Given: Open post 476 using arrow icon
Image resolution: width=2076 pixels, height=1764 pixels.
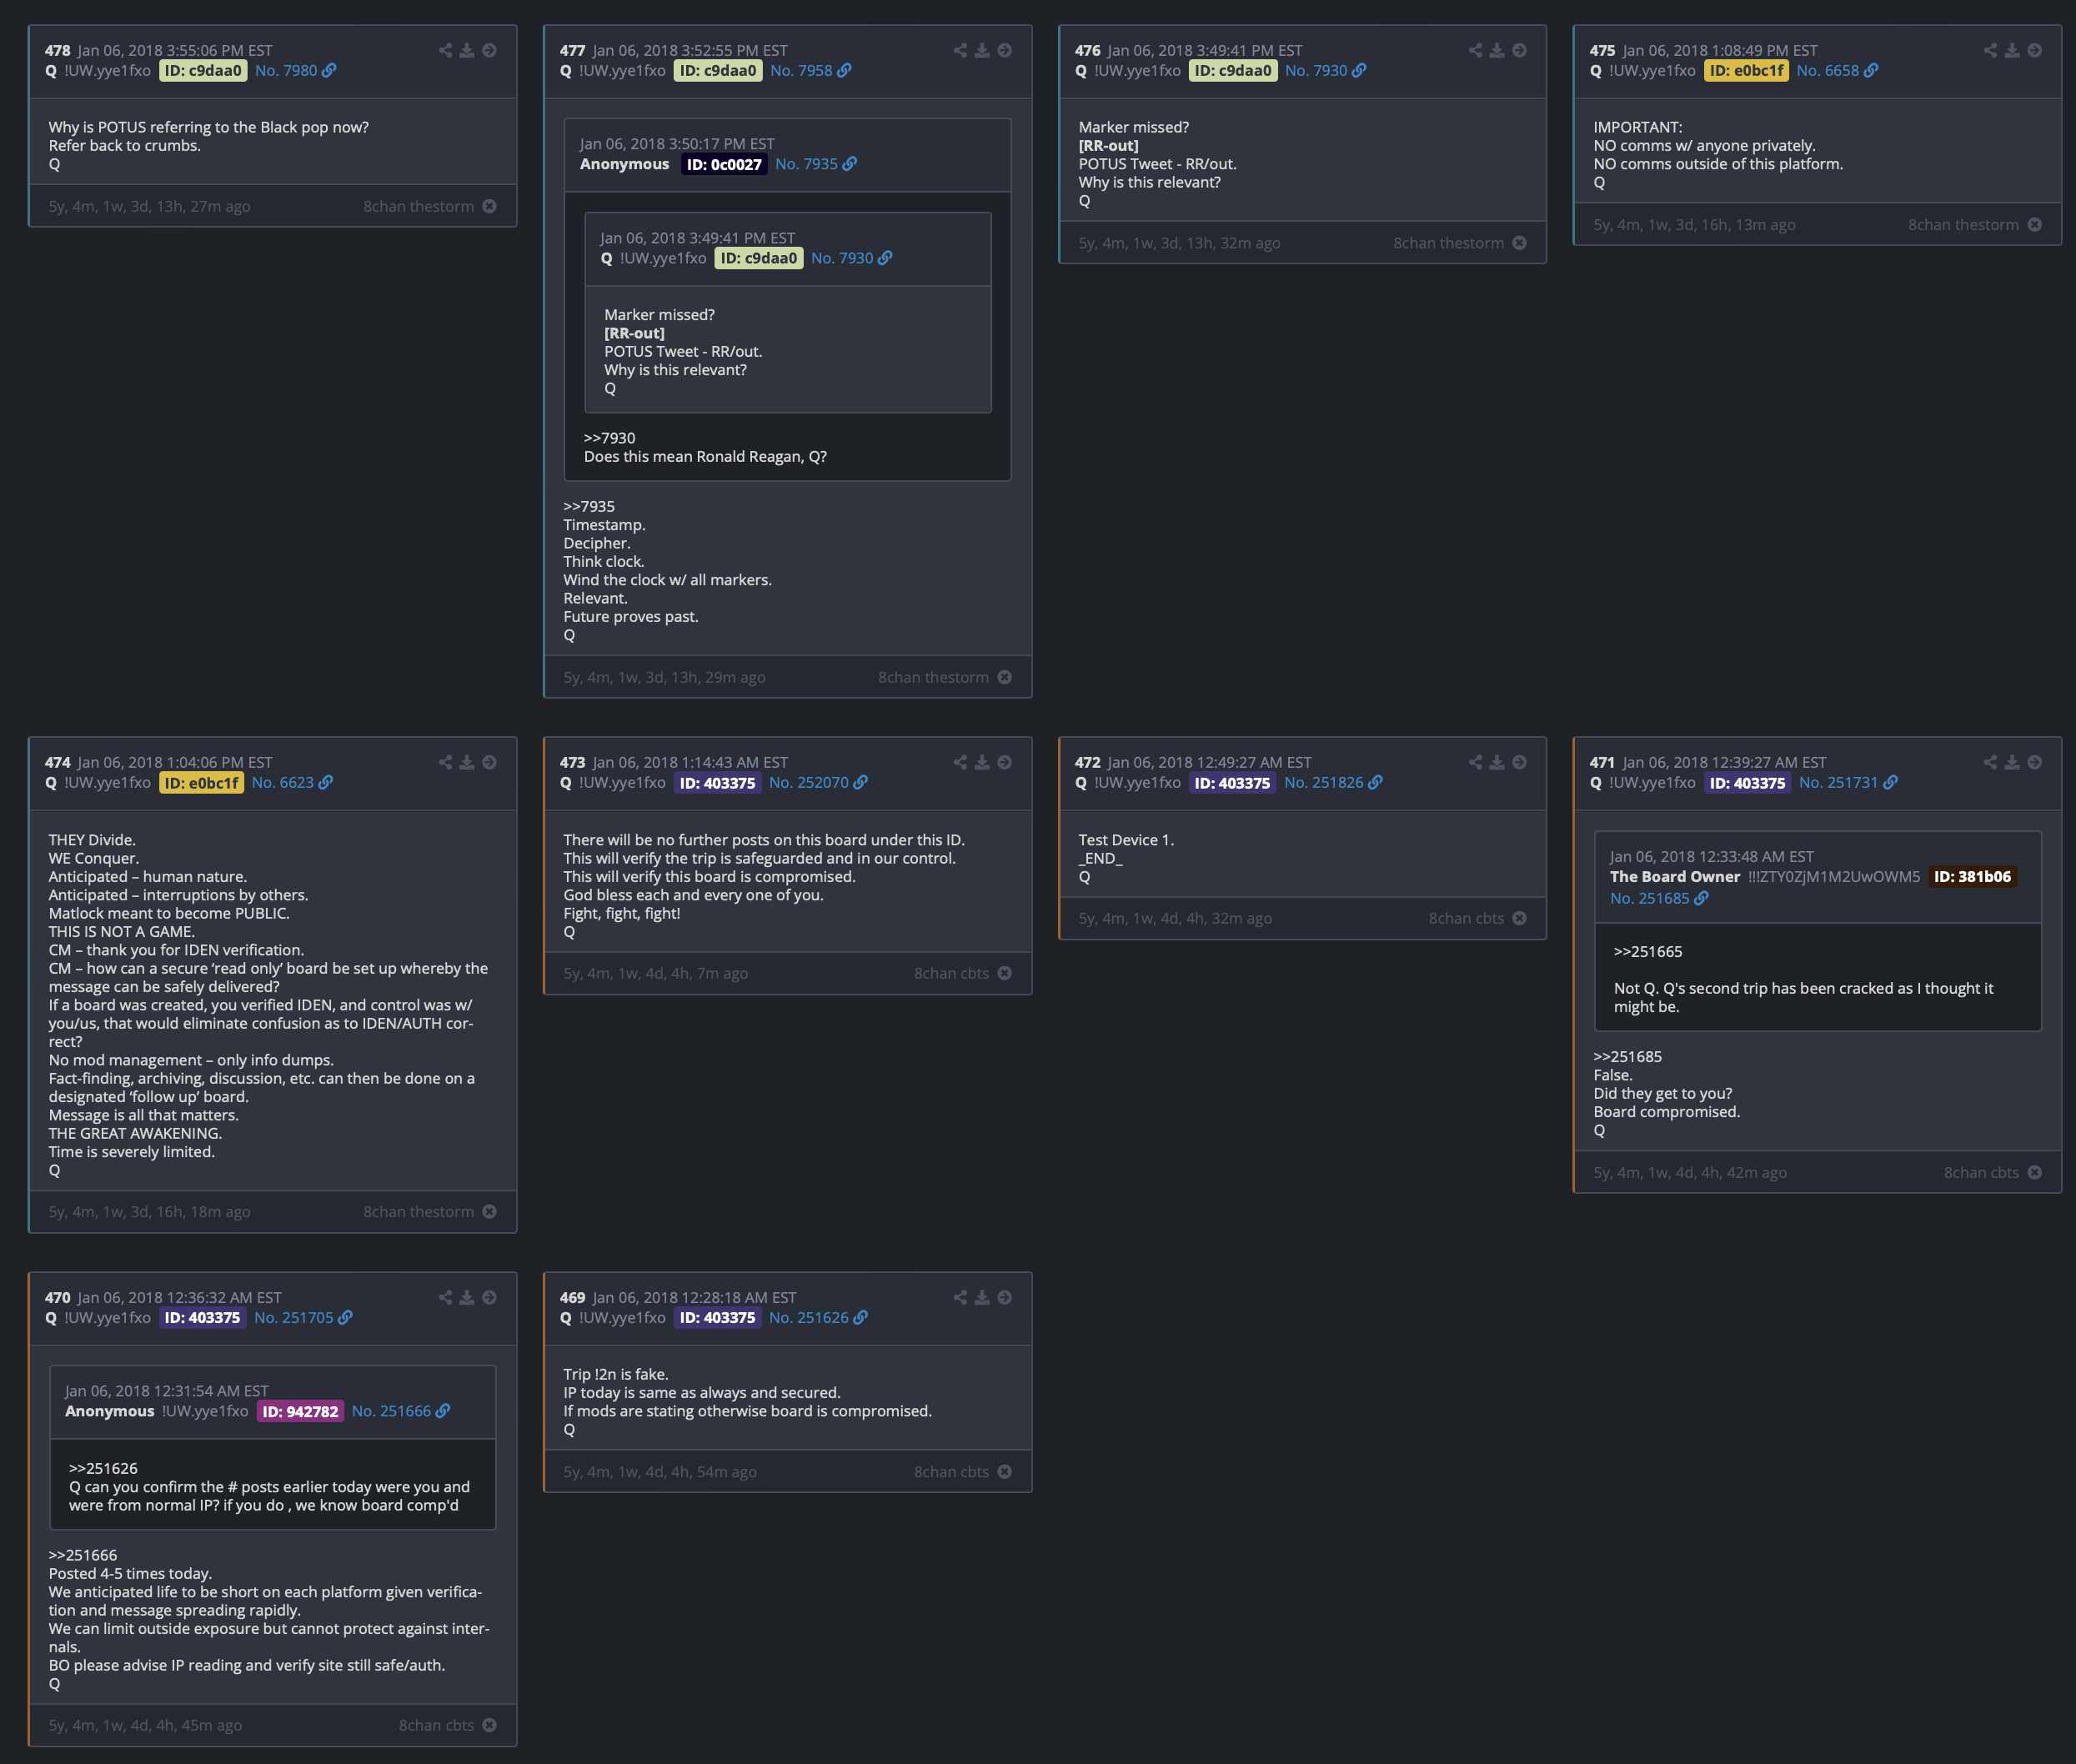Looking at the screenshot, I should tap(1519, 50).
